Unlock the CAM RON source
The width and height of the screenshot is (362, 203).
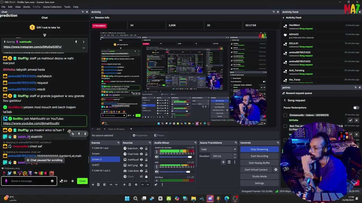(x=146, y=171)
